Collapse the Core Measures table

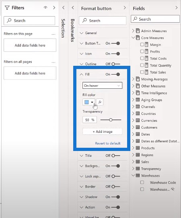point(133,38)
